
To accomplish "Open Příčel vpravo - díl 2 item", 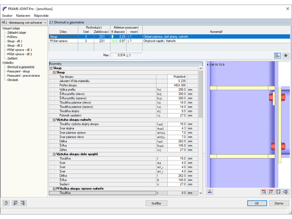I will pos(20,54).
